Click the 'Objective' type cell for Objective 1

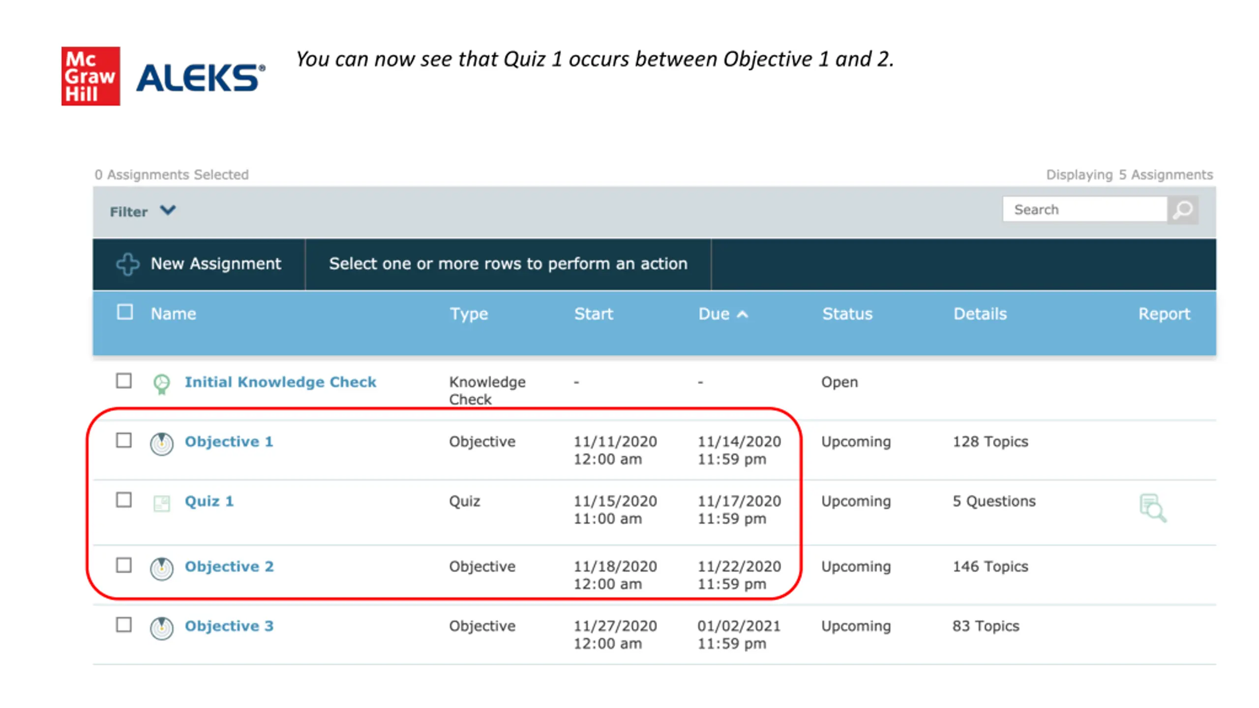(482, 442)
